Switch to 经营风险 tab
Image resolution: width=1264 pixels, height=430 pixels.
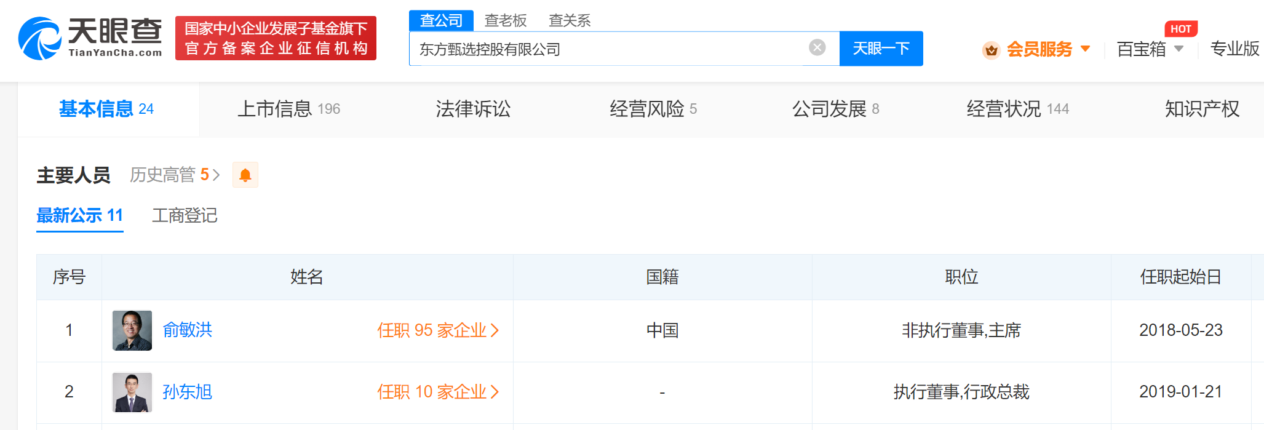coord(653,109)
